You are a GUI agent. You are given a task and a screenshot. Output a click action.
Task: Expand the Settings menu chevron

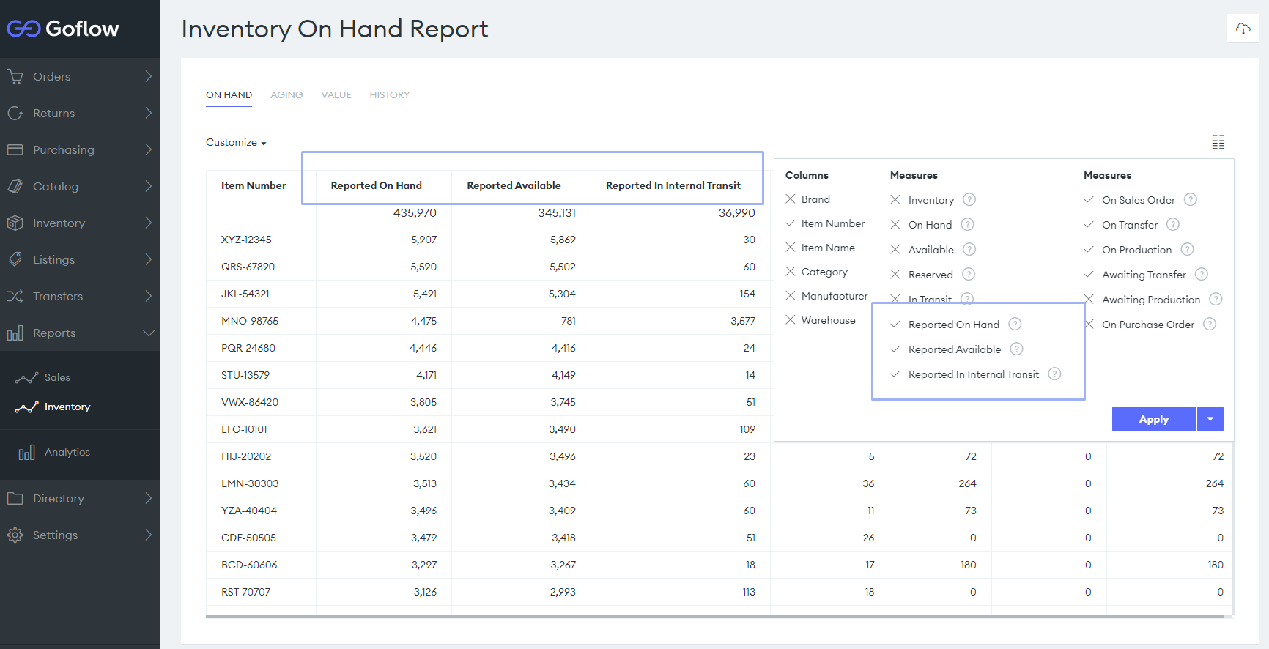tap(148, 535)
